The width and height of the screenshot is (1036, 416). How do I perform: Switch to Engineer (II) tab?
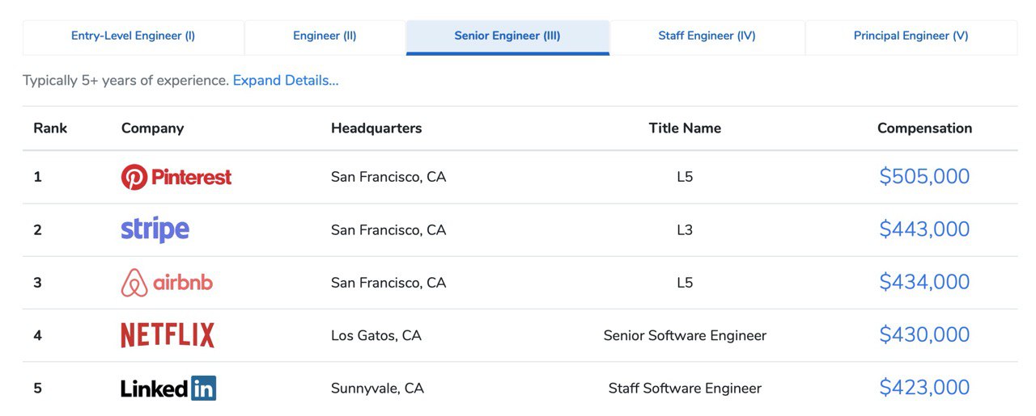(x=325, y=36)
